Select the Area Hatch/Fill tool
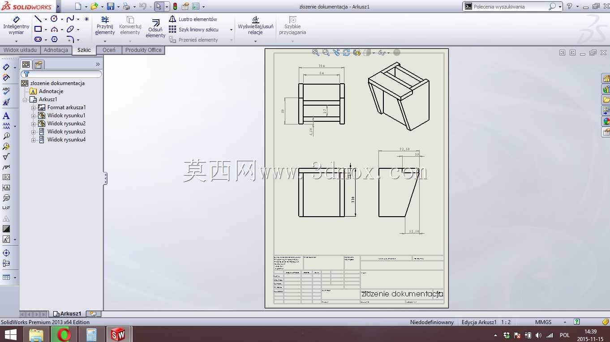The image size is (610, 342). point(6,229)
